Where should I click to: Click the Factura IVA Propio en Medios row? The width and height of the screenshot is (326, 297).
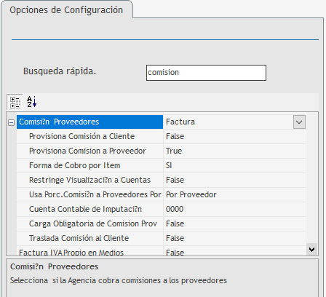click(161, 251)
